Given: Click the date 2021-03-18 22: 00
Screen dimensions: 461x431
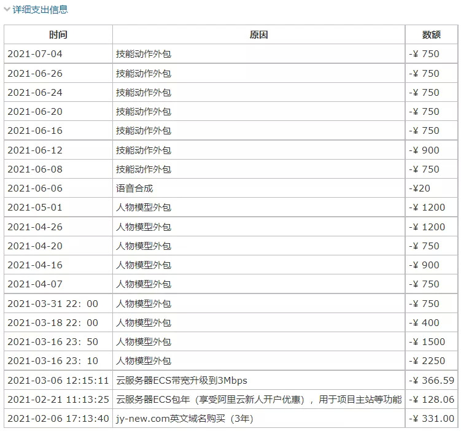Looking at the screenshot, I should [53, 323].
